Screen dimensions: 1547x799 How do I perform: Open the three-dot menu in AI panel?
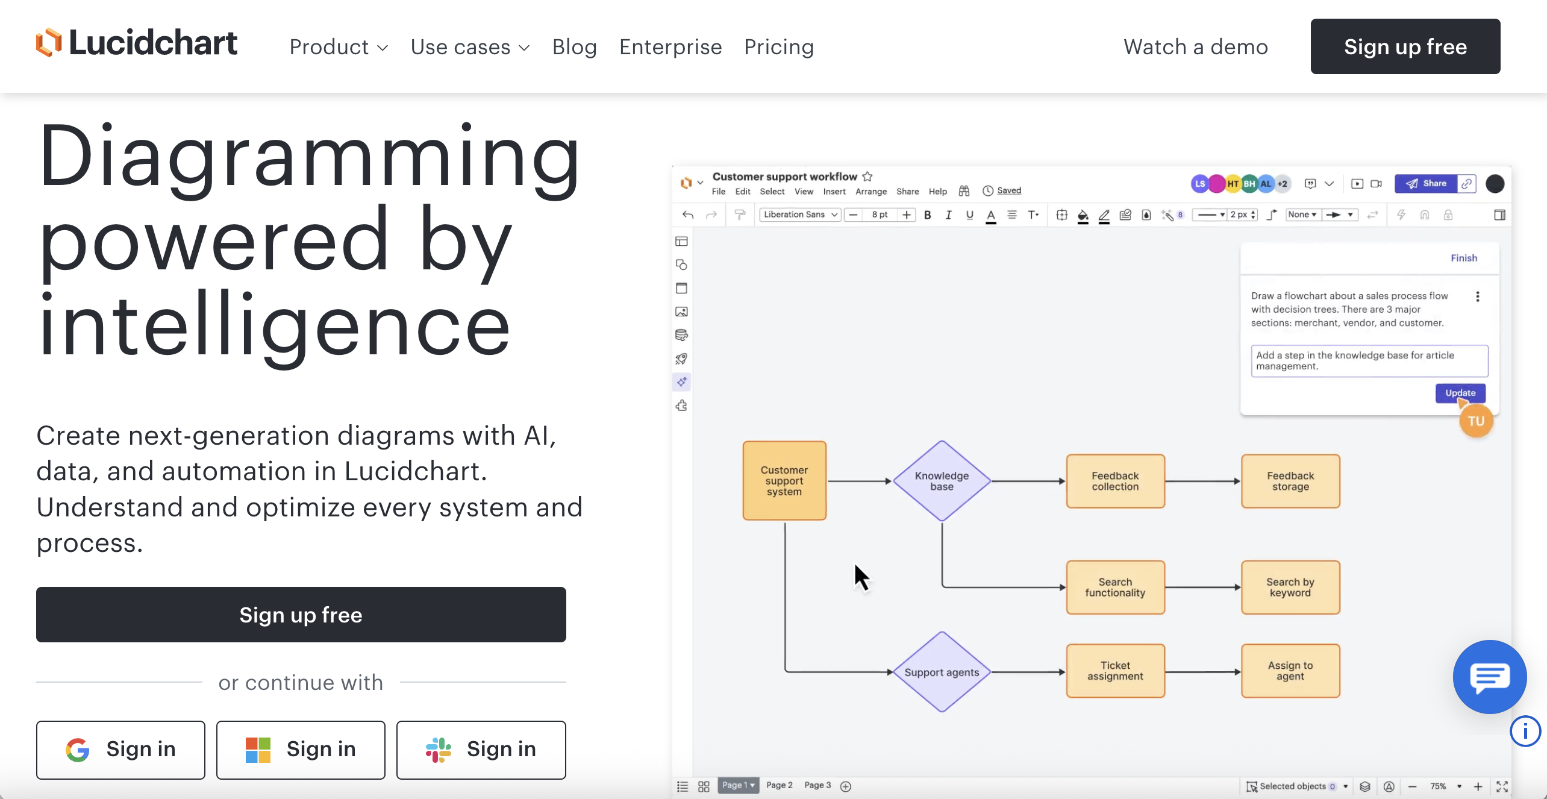(x=1478, y=296)
